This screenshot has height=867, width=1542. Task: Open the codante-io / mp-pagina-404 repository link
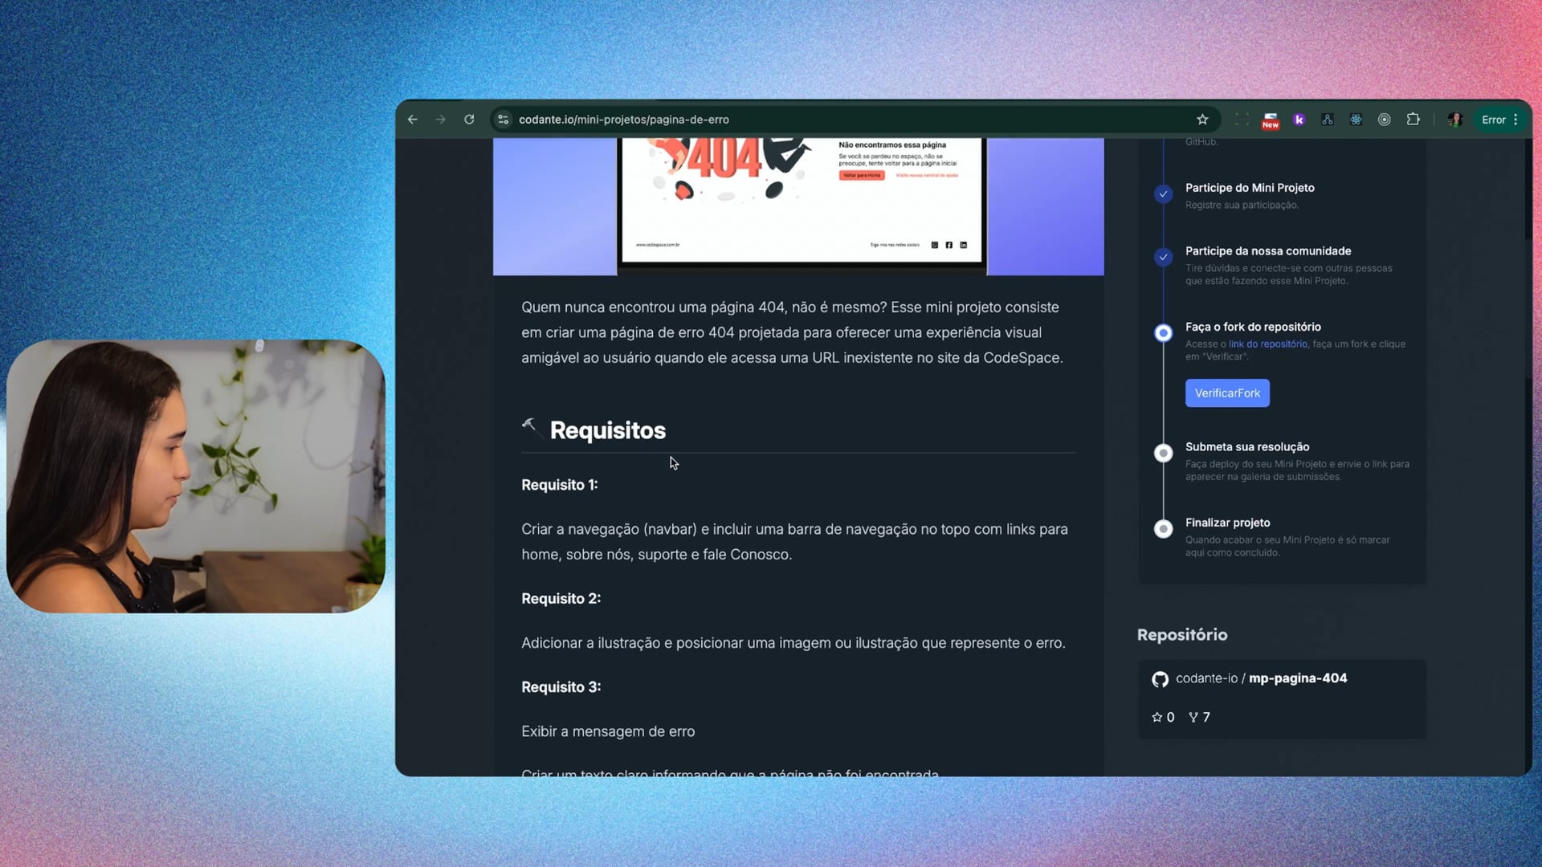1261,678
